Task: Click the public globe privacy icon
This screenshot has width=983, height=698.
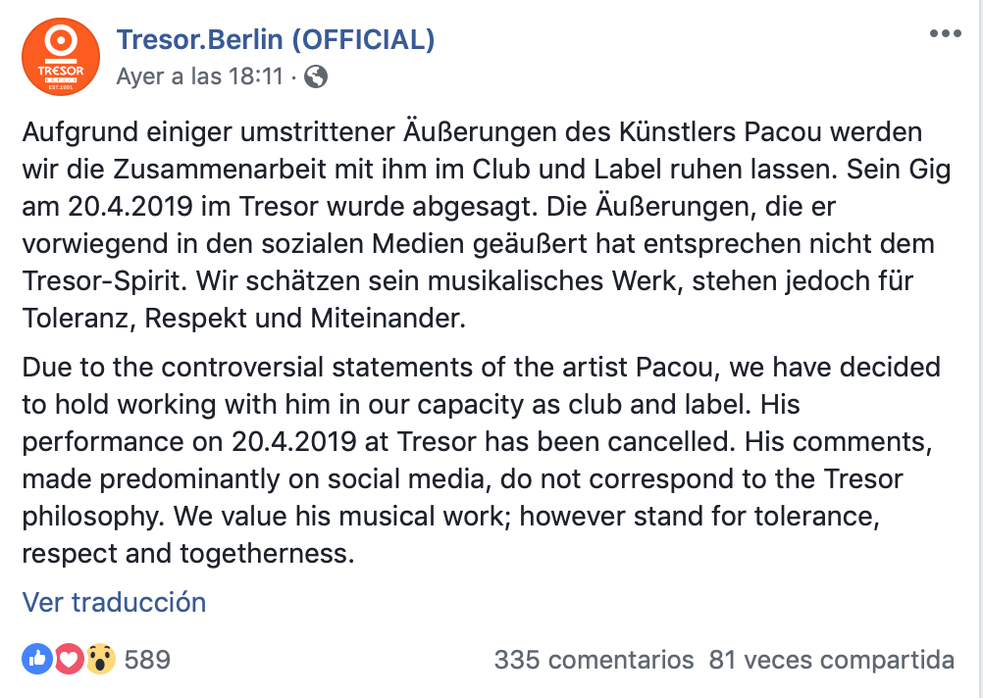Action: click(316, 75)
